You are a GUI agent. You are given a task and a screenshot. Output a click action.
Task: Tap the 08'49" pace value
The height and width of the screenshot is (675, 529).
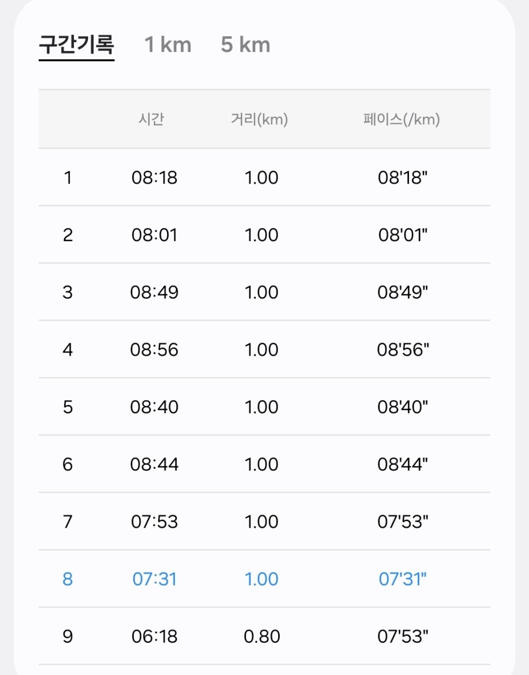pos(403,292)
